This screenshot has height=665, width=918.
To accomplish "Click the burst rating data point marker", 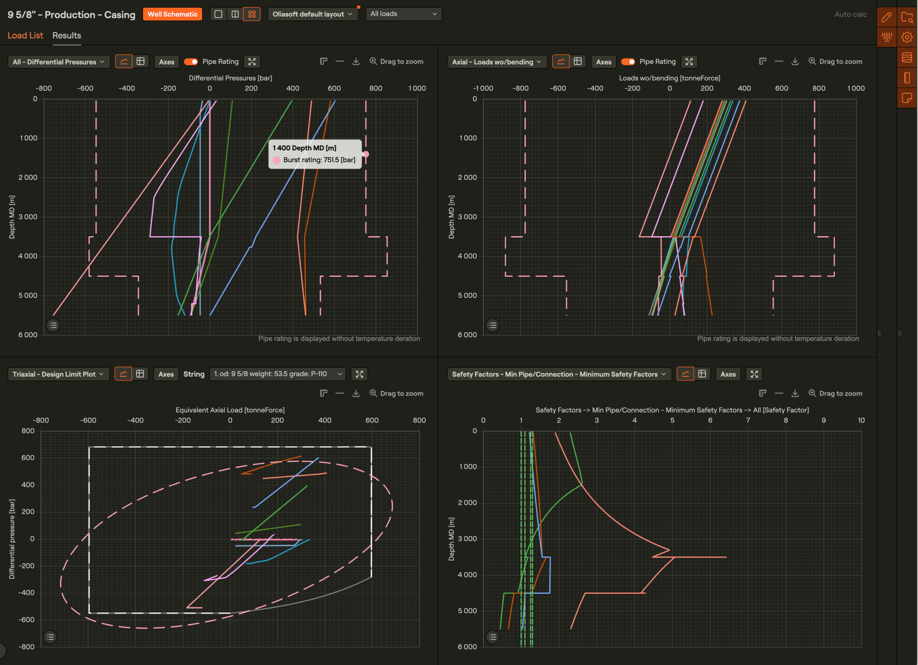I will click(366, 154).
